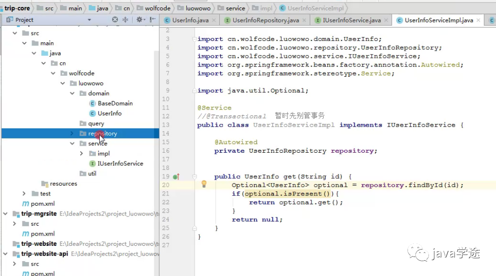
Task: Toggle the fold marker on line 25
Action: tap(195, 228)
